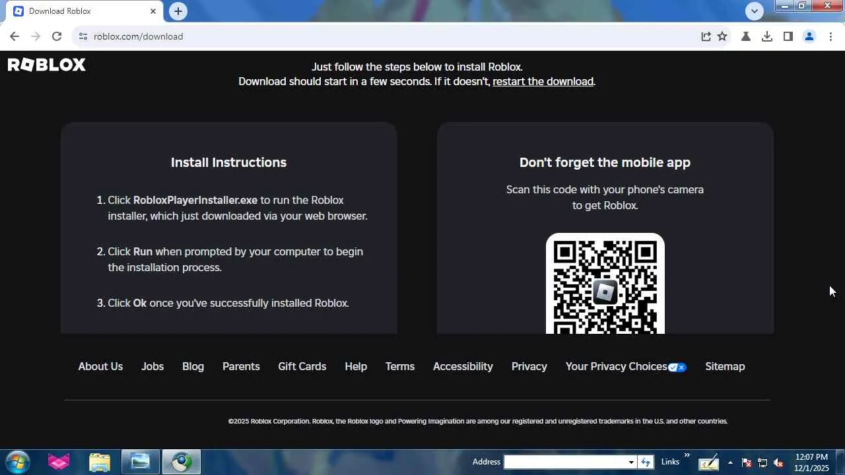Restore down the Chrome window

point(802,6)
